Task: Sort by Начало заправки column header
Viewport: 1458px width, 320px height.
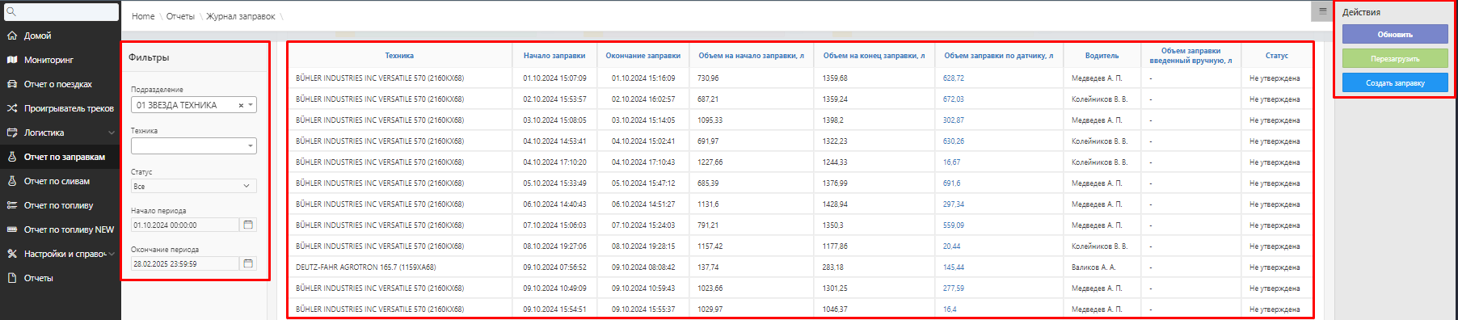Action: pos(554,56)
